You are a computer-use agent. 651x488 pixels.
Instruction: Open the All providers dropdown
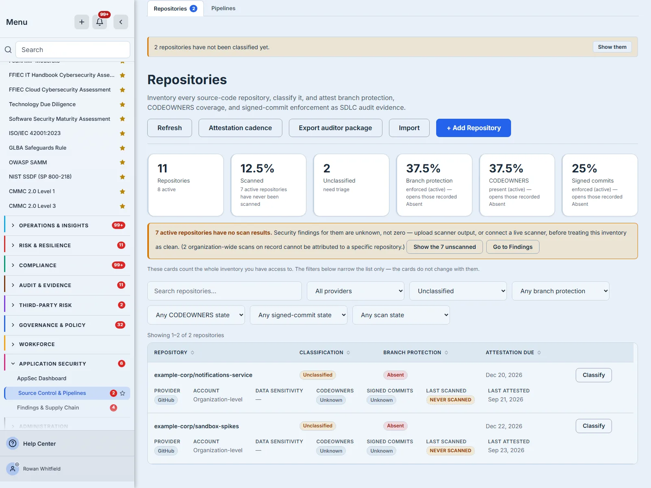click(356, 291)
